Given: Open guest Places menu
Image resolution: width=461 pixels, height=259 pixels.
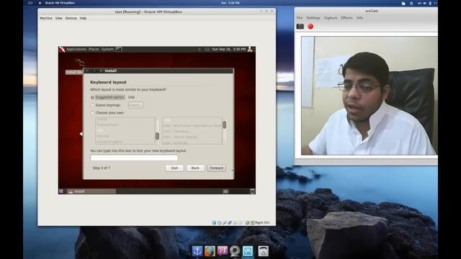Looking at the screenshot, I should tap(94, 50).
